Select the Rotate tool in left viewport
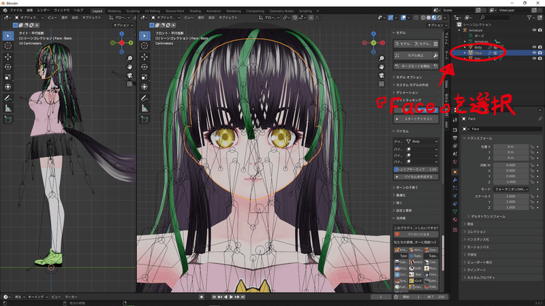The image size is (545, 306). pyautogui.click(x=8, y=67)
